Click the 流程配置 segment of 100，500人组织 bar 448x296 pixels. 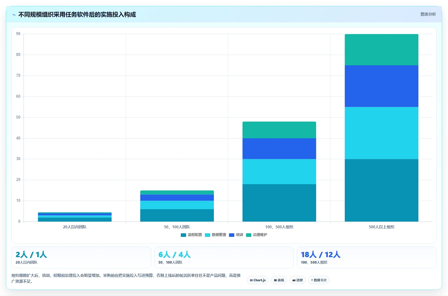[279, 203]
